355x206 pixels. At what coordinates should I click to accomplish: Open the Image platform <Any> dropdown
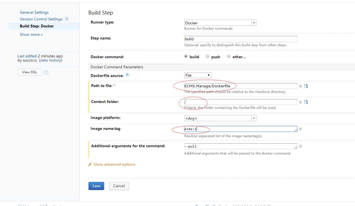click(x=220, y=118)
